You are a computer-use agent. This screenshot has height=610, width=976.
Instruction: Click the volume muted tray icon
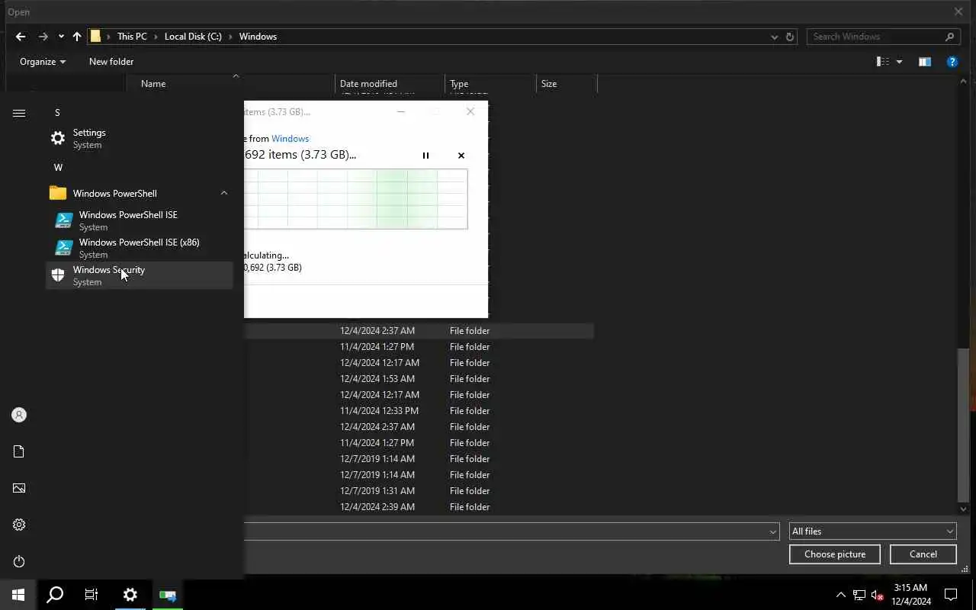[877, 595]
